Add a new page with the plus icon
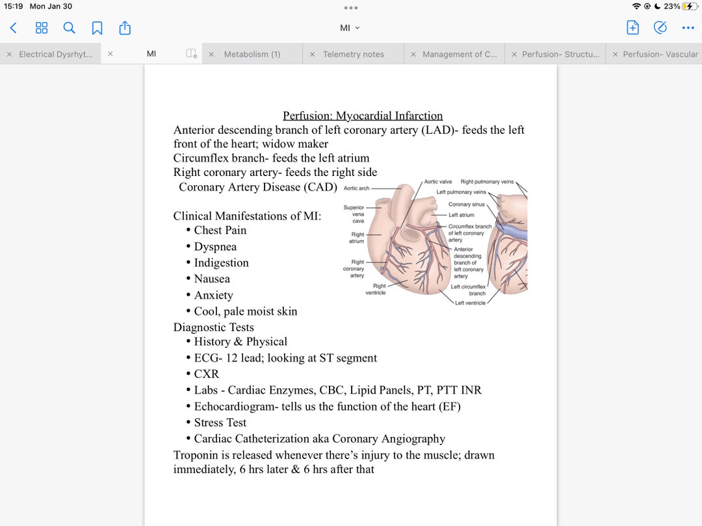Screen dimensions: 702x526 [631, 28]
